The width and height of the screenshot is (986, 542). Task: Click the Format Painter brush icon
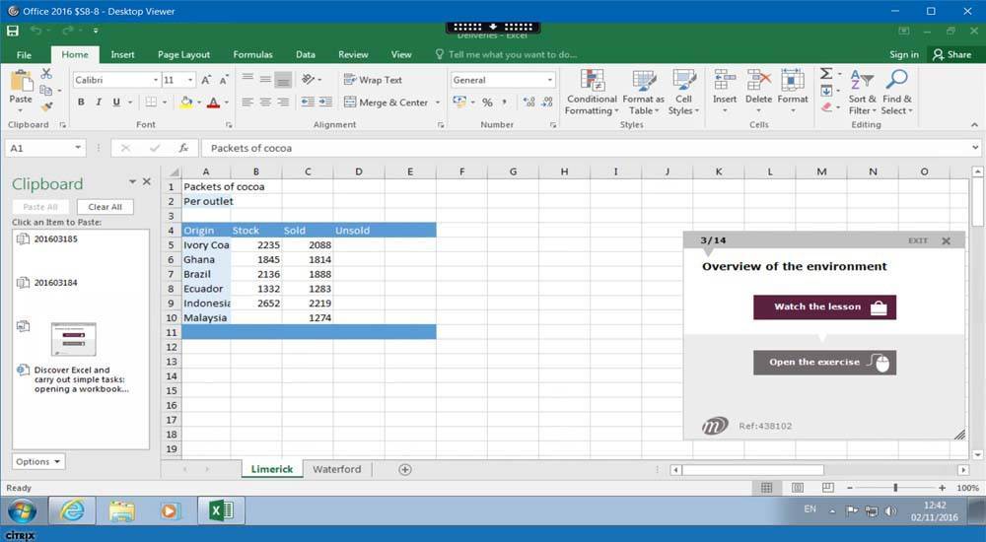[46, 107]
